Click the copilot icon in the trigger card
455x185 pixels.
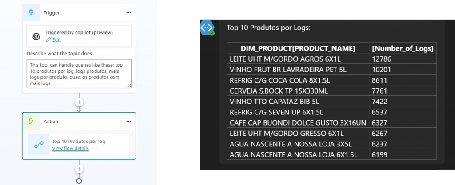(x=37, y=36)
